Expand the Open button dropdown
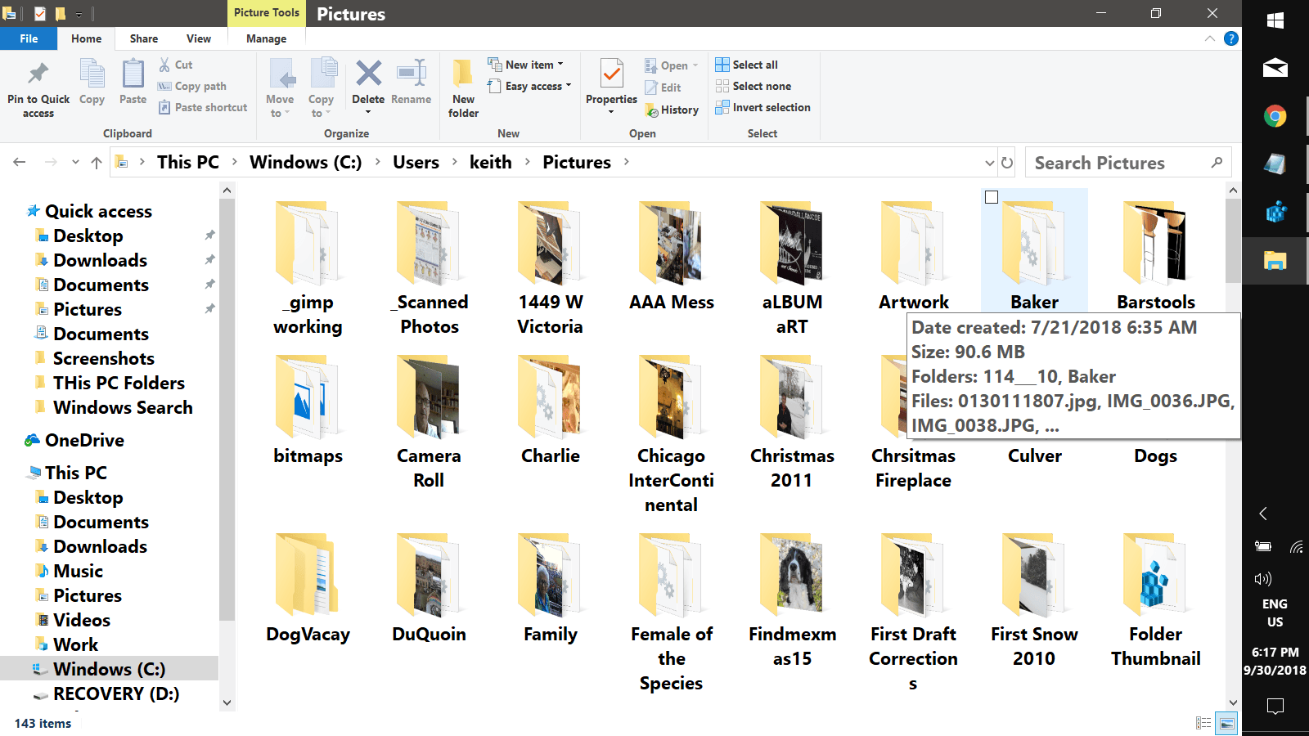 coord(695,65)
